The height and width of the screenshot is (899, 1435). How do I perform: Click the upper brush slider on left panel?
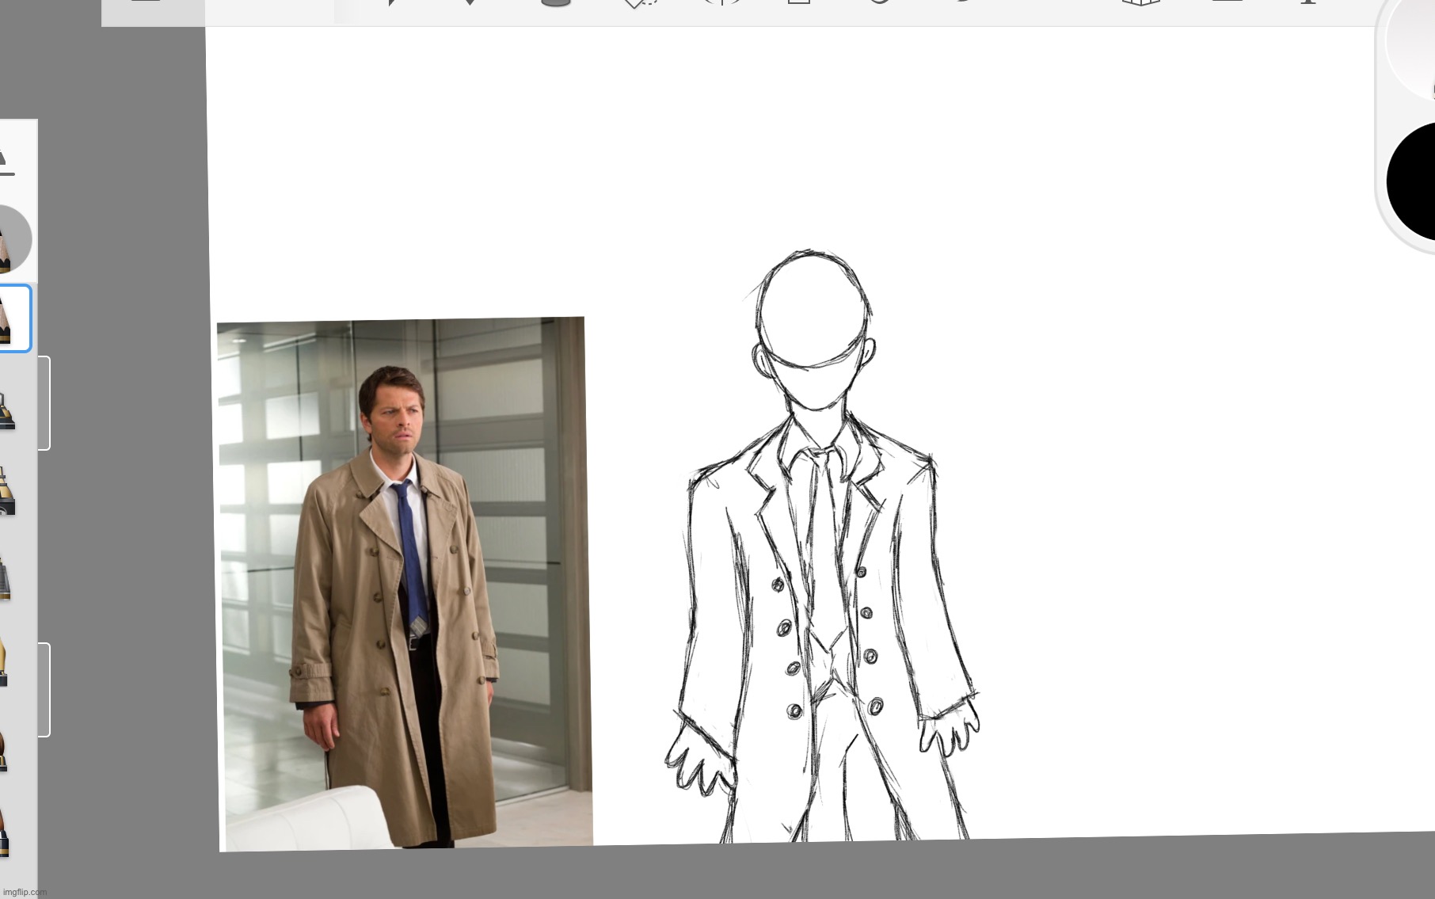click(x=44, y=403)
